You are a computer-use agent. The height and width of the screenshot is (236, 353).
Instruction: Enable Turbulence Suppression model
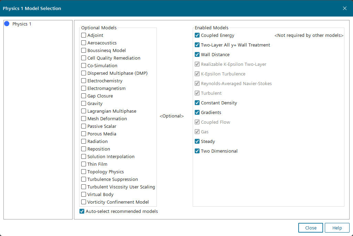tap(84, 179)
